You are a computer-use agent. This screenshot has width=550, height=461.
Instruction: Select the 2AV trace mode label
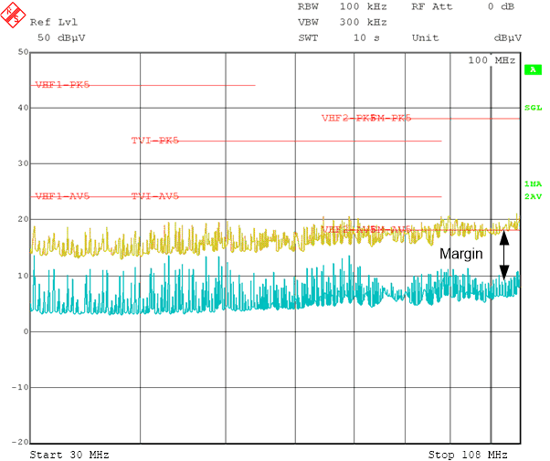[x=533, y=196]
